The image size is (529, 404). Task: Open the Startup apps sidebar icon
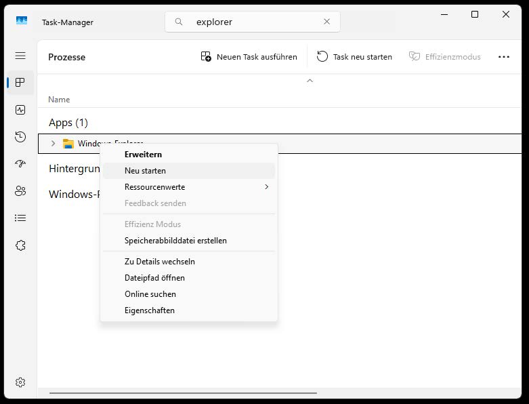pyautogui.click(x=20, y=163)
